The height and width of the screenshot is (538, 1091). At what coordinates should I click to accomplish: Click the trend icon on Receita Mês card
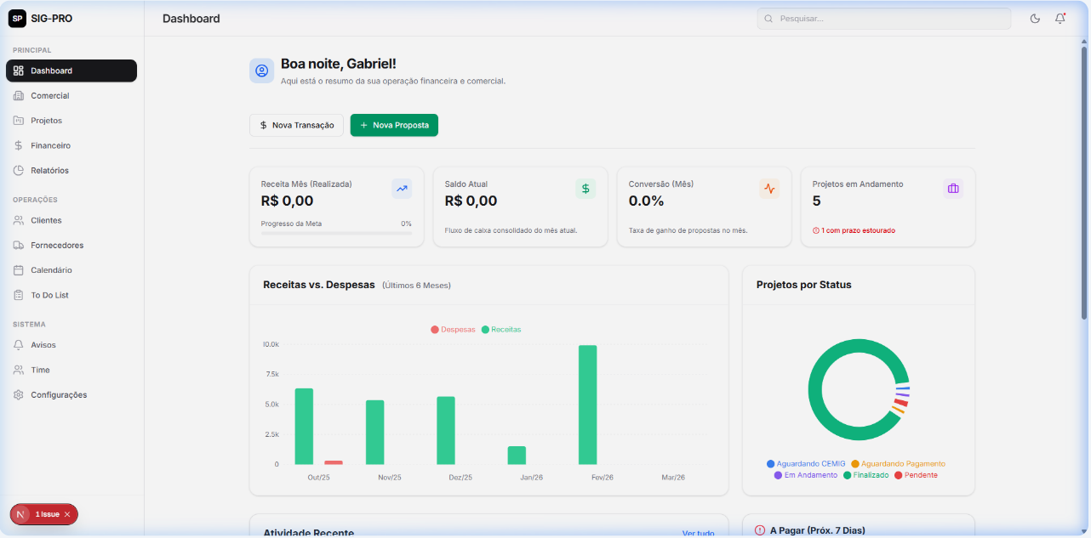(401, 189)
